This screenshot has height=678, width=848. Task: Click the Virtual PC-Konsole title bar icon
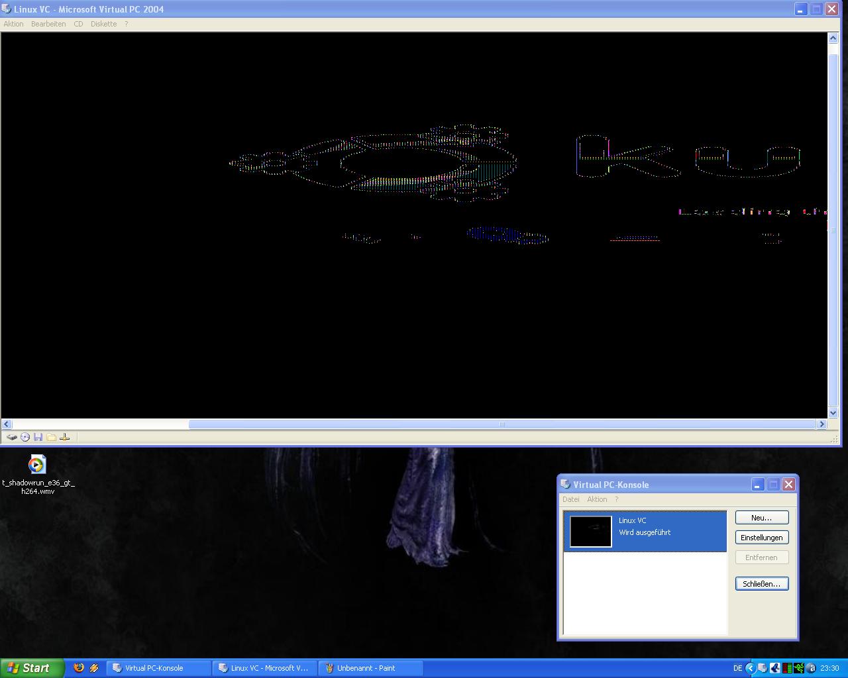[x=566, y=485]
